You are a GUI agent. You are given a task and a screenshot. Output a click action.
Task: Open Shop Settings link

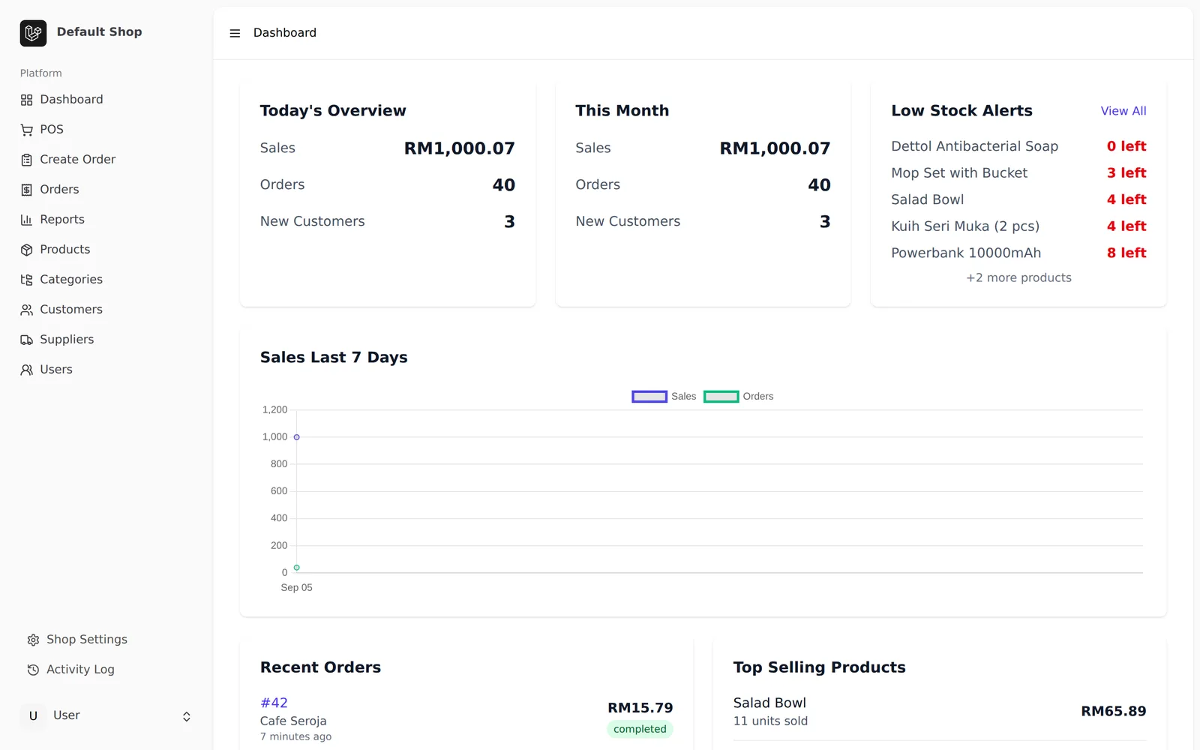[x=106, y=640]
